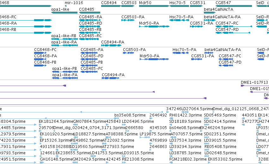Select the beta4GalNAcTA-PA protein label
Viewport: 269px width, 164px height.
tap(223, 50)
